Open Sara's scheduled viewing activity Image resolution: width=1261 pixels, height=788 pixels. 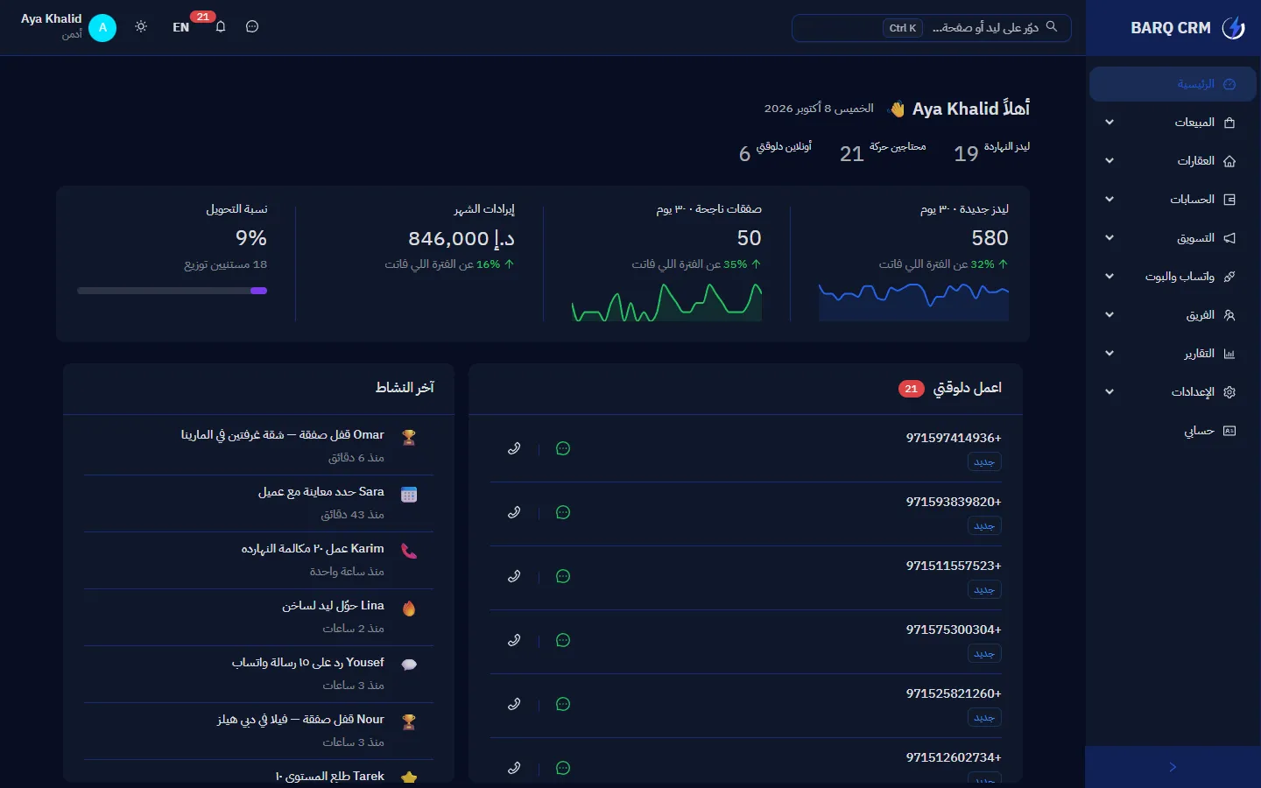[x=259, y=503]
